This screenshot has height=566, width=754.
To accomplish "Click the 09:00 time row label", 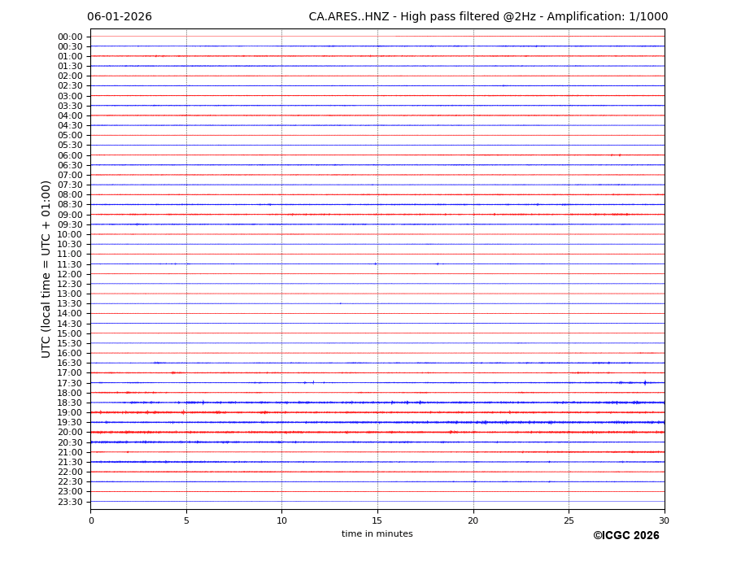I will tap(70, 215).
